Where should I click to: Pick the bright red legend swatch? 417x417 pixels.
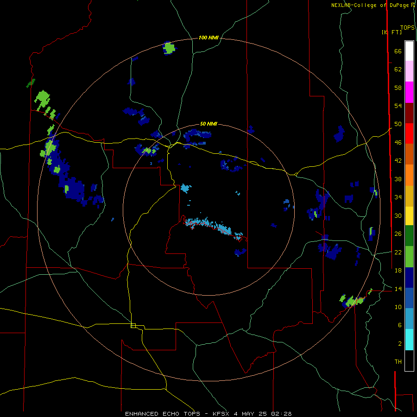[x=409, y=133]
